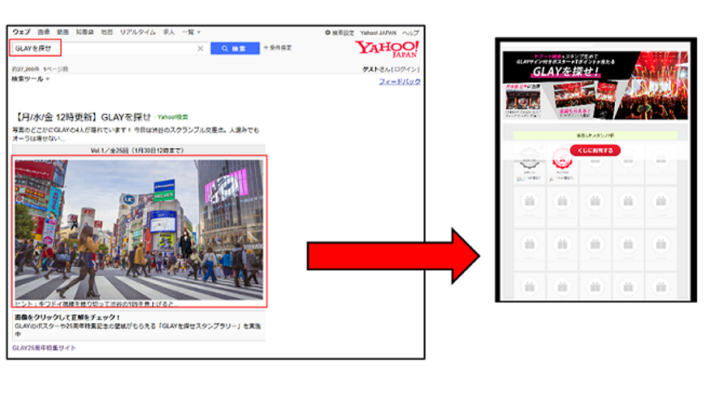Viewport: 710px width, 399px height.
Task: Select the 求人 search tab
Action: [x=169, y=32]
